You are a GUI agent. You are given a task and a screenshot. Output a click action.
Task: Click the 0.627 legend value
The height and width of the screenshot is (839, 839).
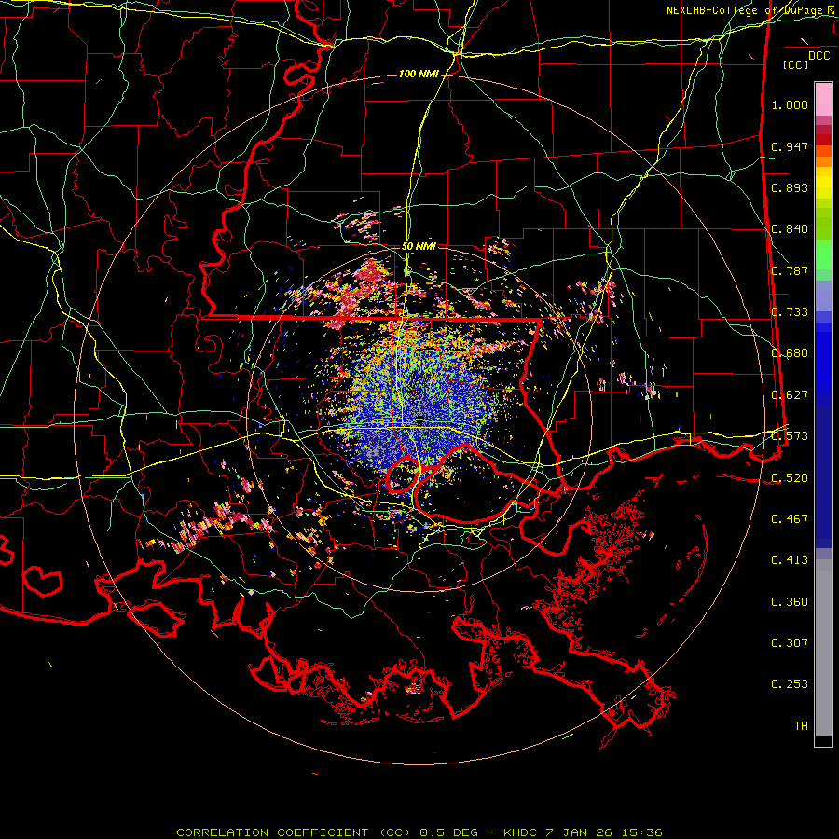(x=790, y=395)
